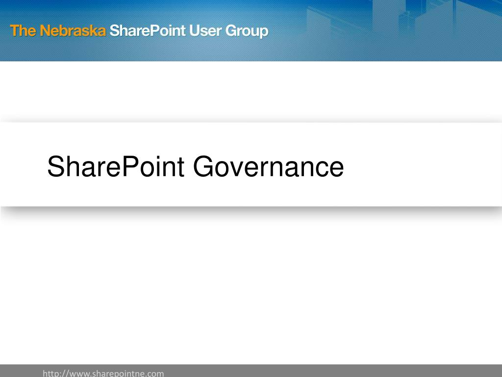Image resolution: width=502 pixels, height=377 pixels.
Task: Open the http://www.sharepointne.com footer link
Action: (103, 373)
